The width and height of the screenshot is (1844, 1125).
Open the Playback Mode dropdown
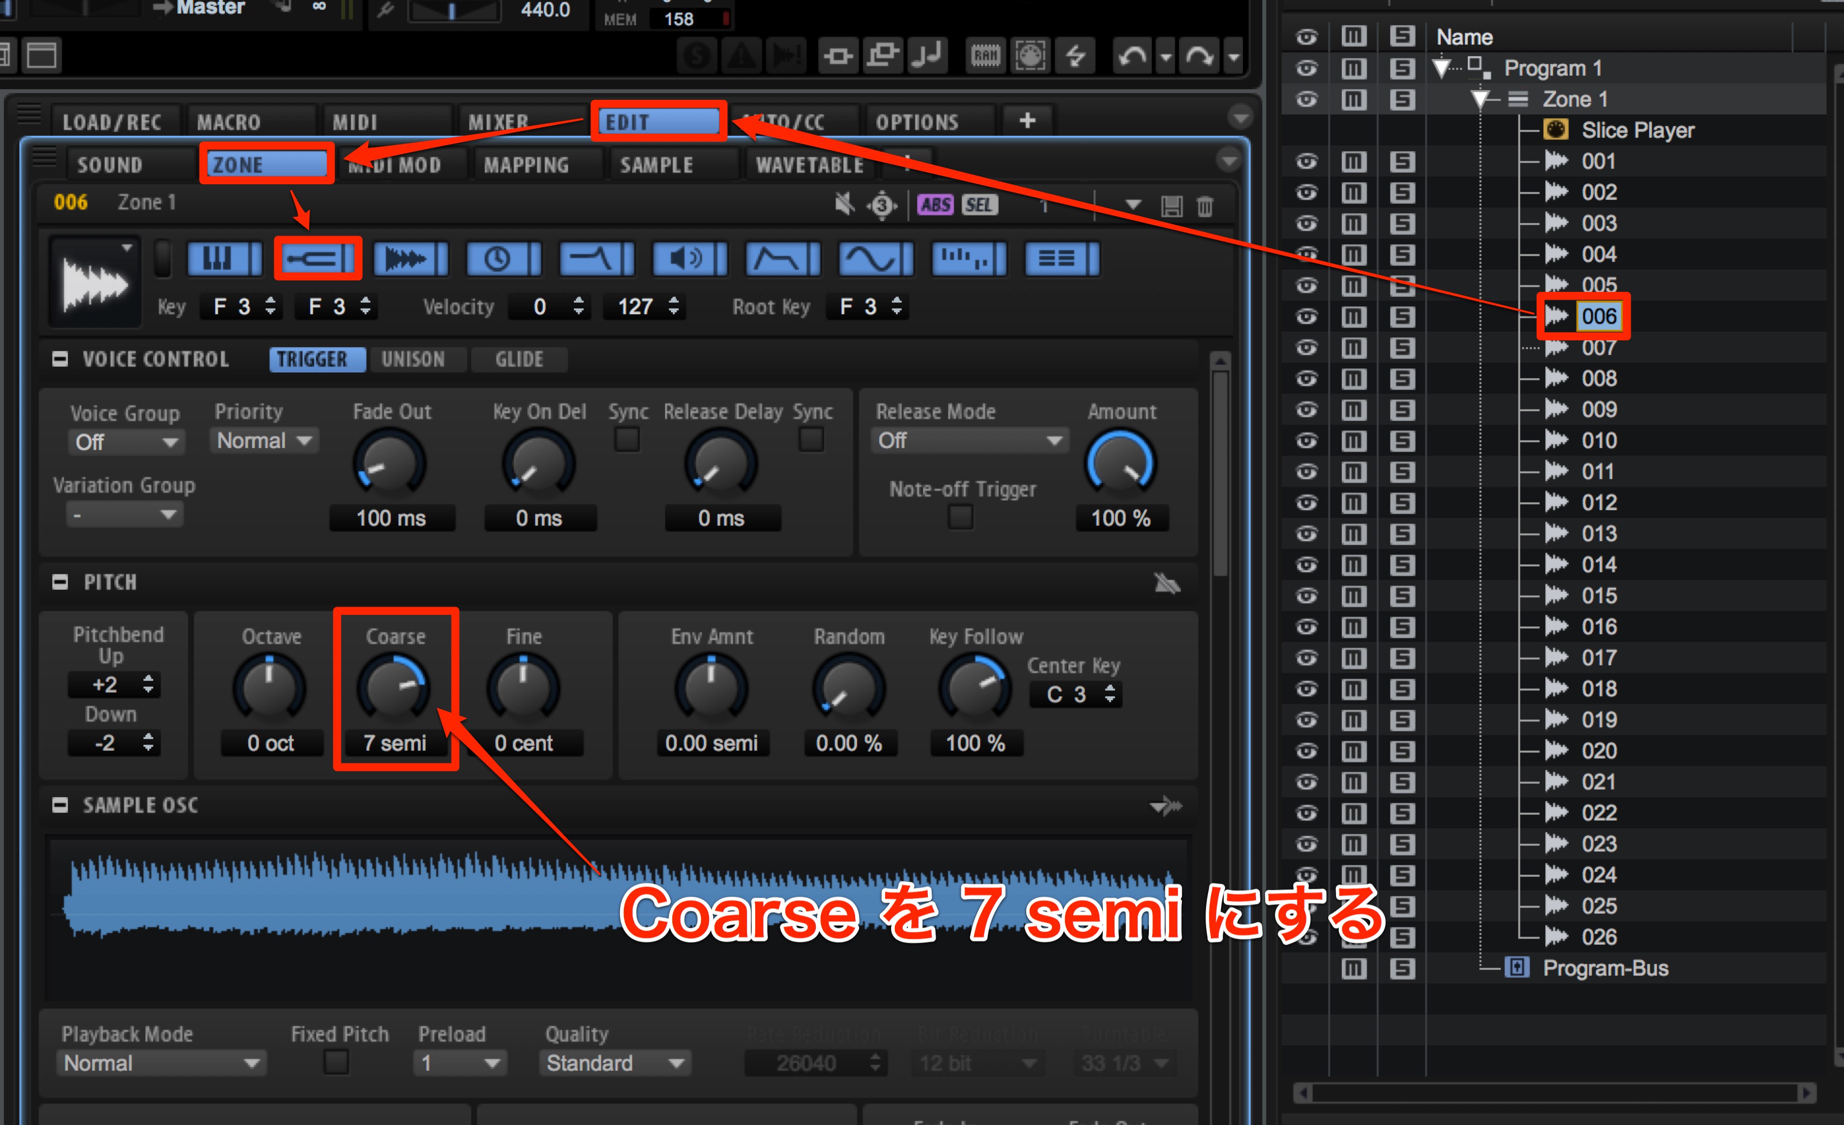pos(161,1063)
